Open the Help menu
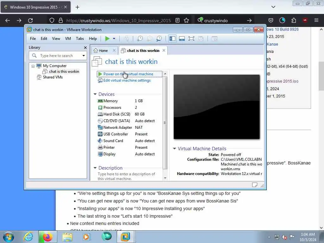The height and width of the screenshot is (243, 324). [x=93, y=39]
